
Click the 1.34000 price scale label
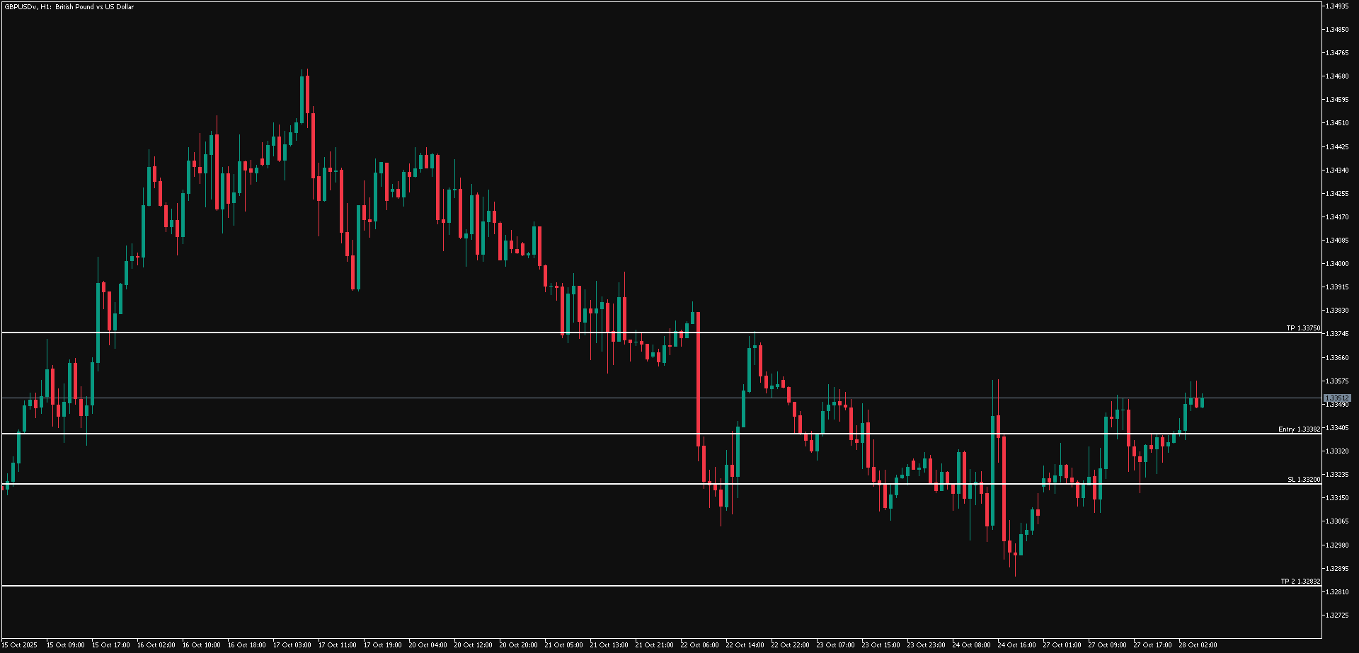[x=1337, y=264]
